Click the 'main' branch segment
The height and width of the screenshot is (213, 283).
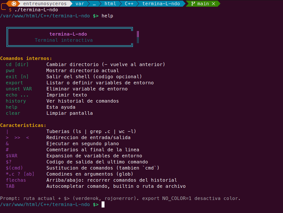pos(203,3)
